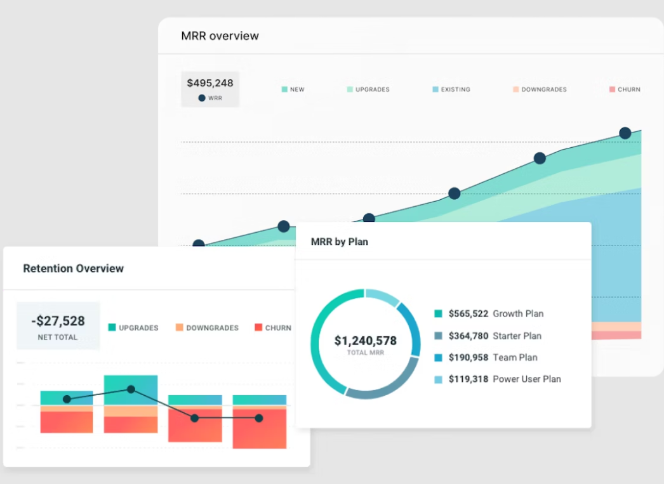Open the MRR by Plan card heading
Viewport: 664px width, 484px height.
[339, 242]
